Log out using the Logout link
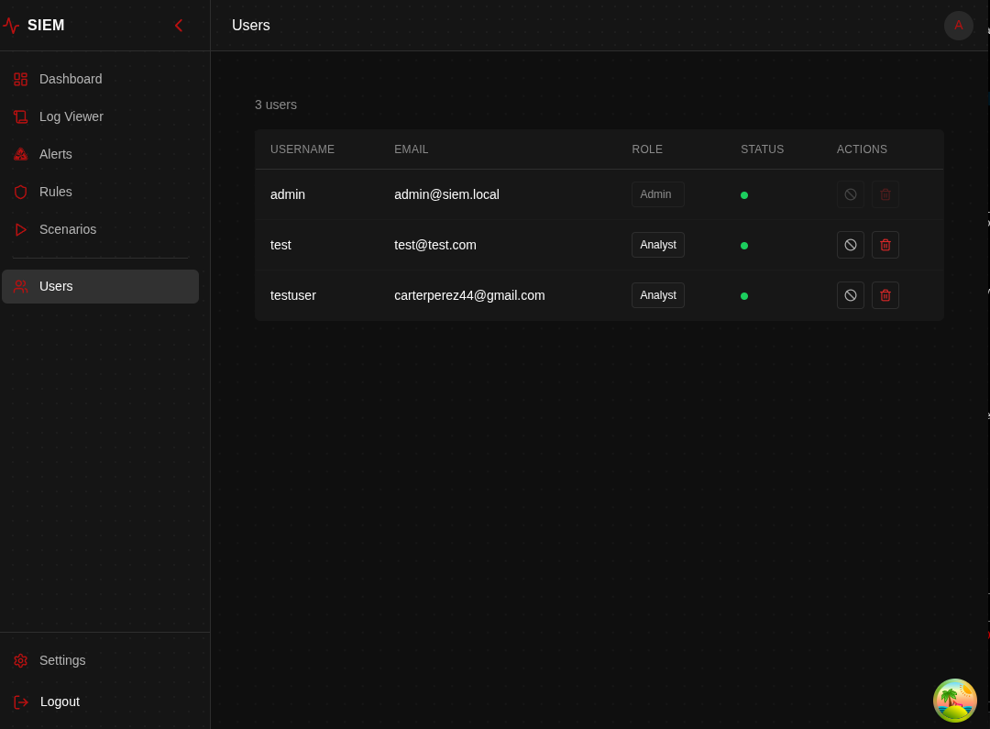This screenshot has width=990, height=729. tap(101, 701)
